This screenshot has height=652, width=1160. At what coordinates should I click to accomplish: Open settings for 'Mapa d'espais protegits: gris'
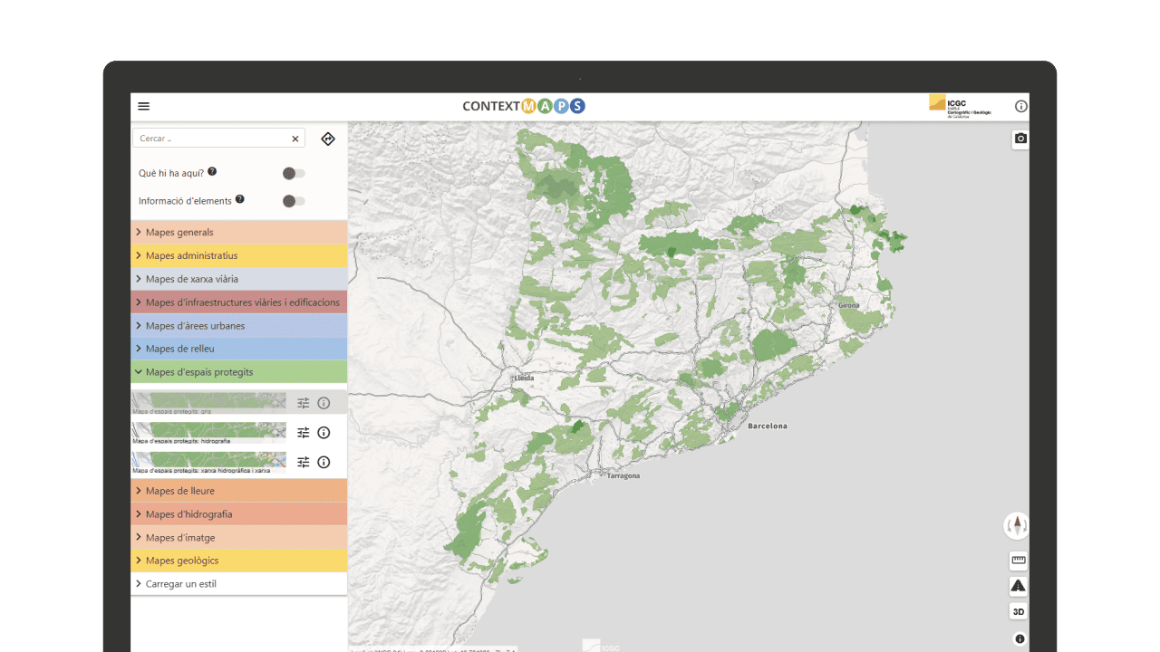pyautogui.click(x=304, y=402)
